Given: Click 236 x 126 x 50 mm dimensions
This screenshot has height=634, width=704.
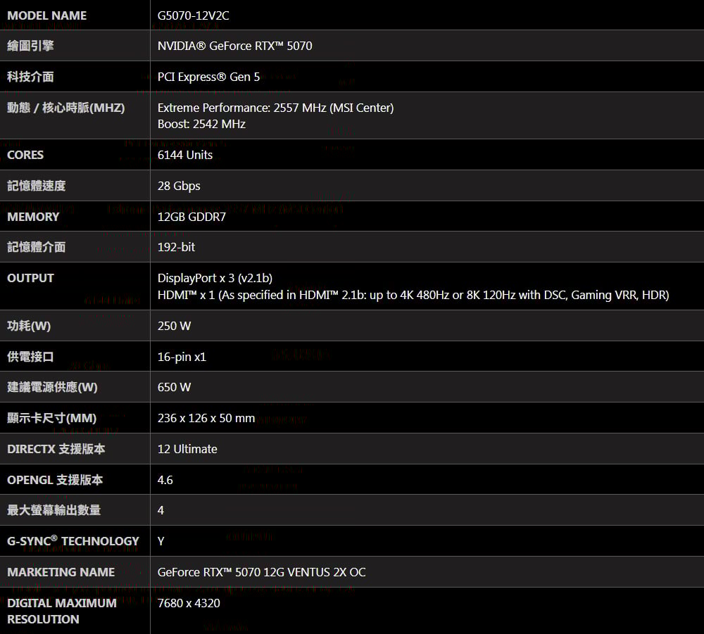Looking at the screenshot, I should pos(206,418).
